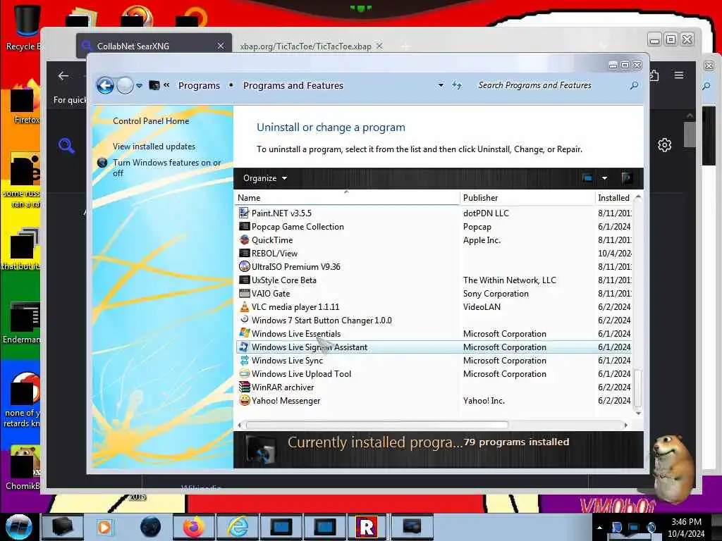The image size is (722, 541).
Task: Select the REBOL/View program icon
Action: [244, 253]
